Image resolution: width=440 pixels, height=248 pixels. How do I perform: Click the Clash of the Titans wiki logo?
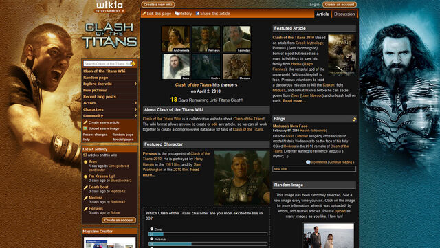click(110, 35)
